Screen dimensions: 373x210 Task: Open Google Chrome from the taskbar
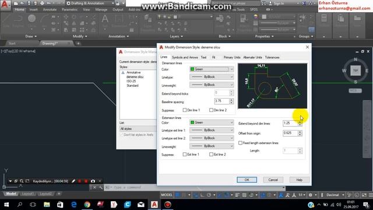pos(87,205)
